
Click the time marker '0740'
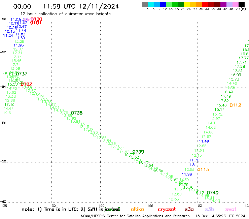[213, 193]
